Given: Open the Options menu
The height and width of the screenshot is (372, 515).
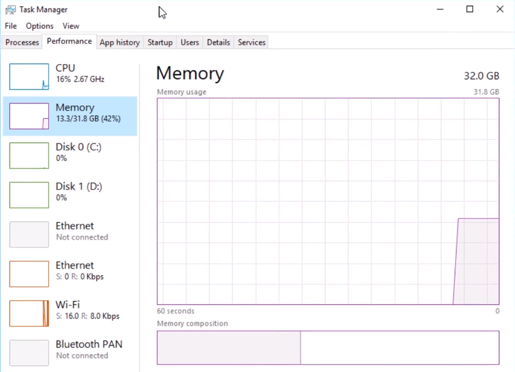Looking at the screenshot, I should (39, 26).
